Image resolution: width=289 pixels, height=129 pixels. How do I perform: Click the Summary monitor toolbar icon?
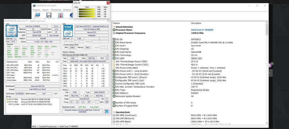click(37, 15)
